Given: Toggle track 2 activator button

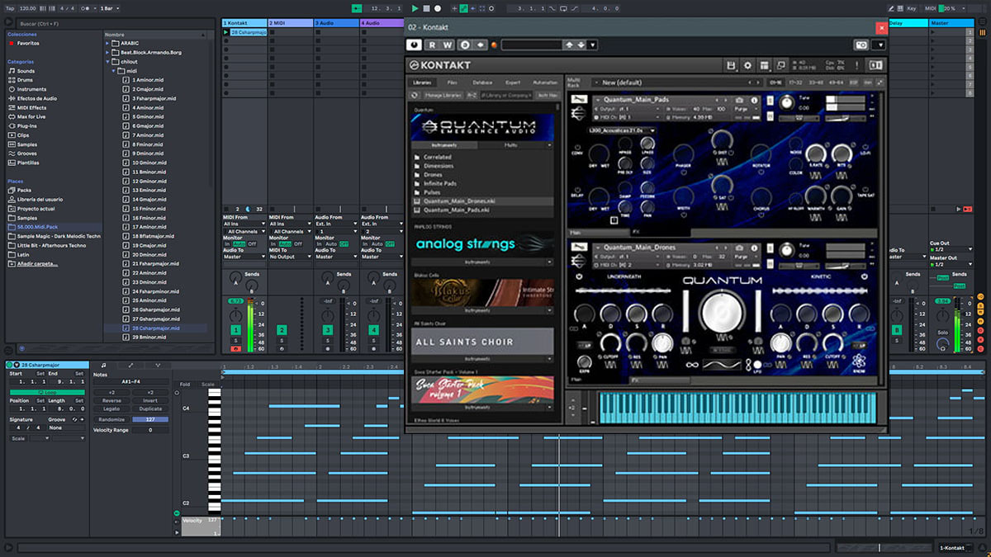Looking at the screenshot, I should point(282,330).
